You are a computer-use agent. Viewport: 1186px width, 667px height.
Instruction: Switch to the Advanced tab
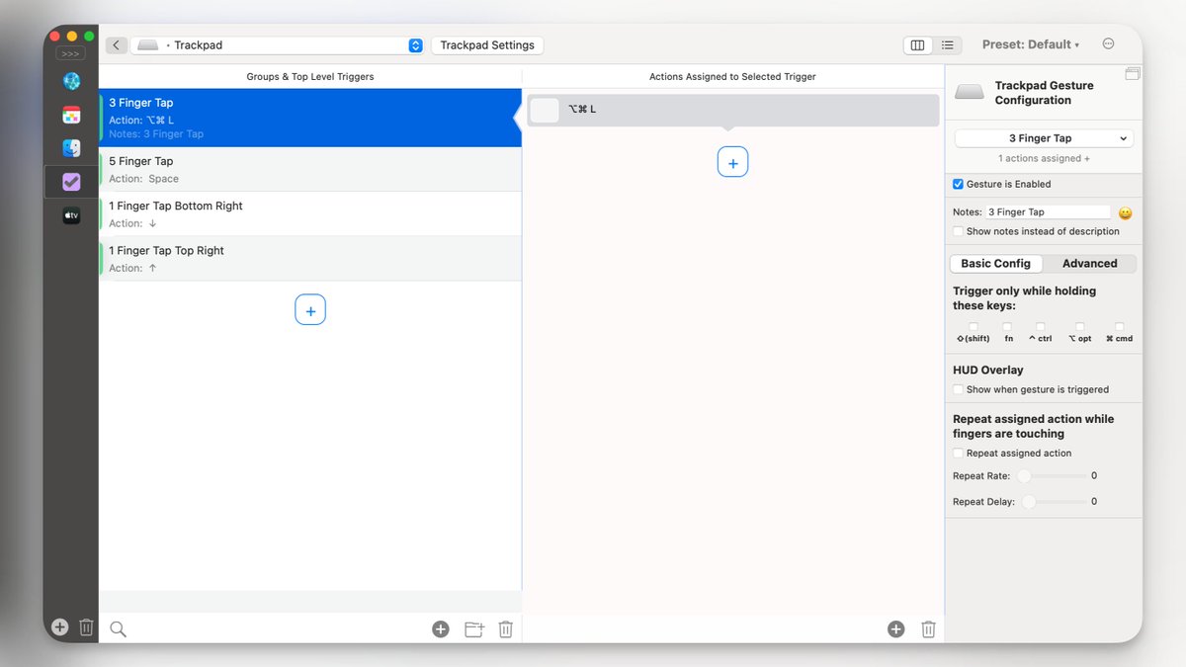[x=1089, y=264]
